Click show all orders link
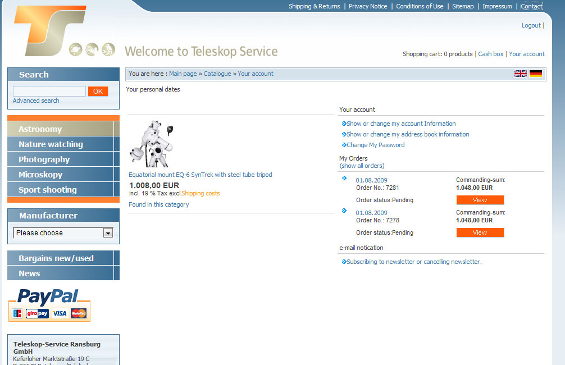Viewport: 565px width, 365px height. point(362,166)
